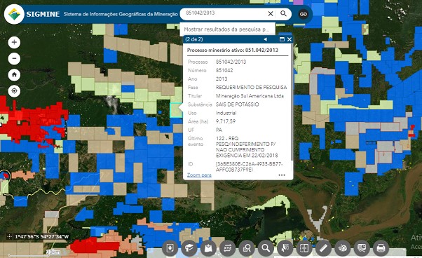Open the print map tool
Image resolution: width=422 pixels, height=258 pixels.
click(x=381, y=247)
